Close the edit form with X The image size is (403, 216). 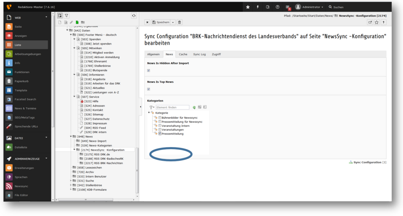pos(147,22)
